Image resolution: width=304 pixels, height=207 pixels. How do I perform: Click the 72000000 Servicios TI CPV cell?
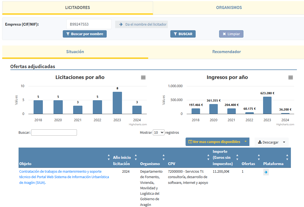(x=188, y=177)
